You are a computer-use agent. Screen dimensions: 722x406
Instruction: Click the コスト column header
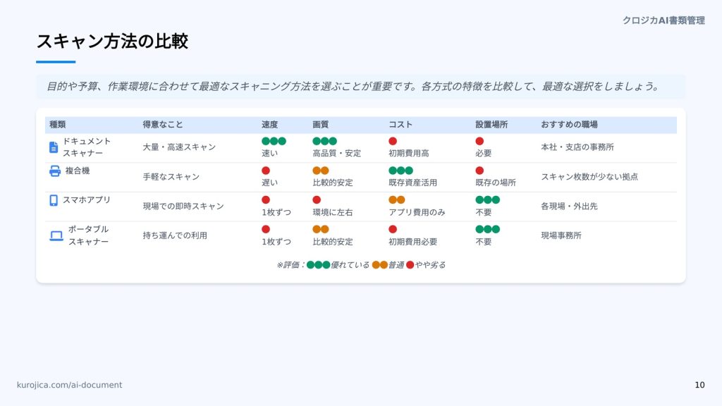(400, 124)
